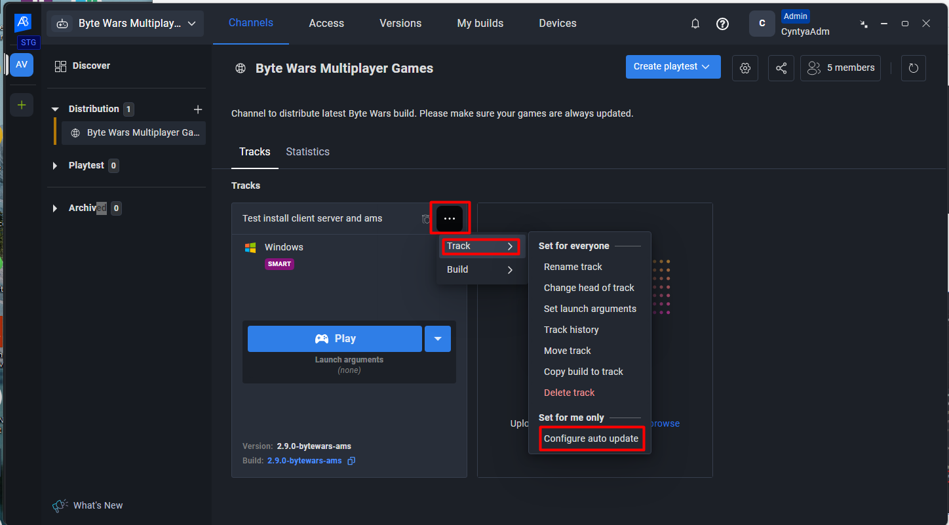Expand the Archived section
Screen dimensions: 949x525
click(x=55, y=208)
